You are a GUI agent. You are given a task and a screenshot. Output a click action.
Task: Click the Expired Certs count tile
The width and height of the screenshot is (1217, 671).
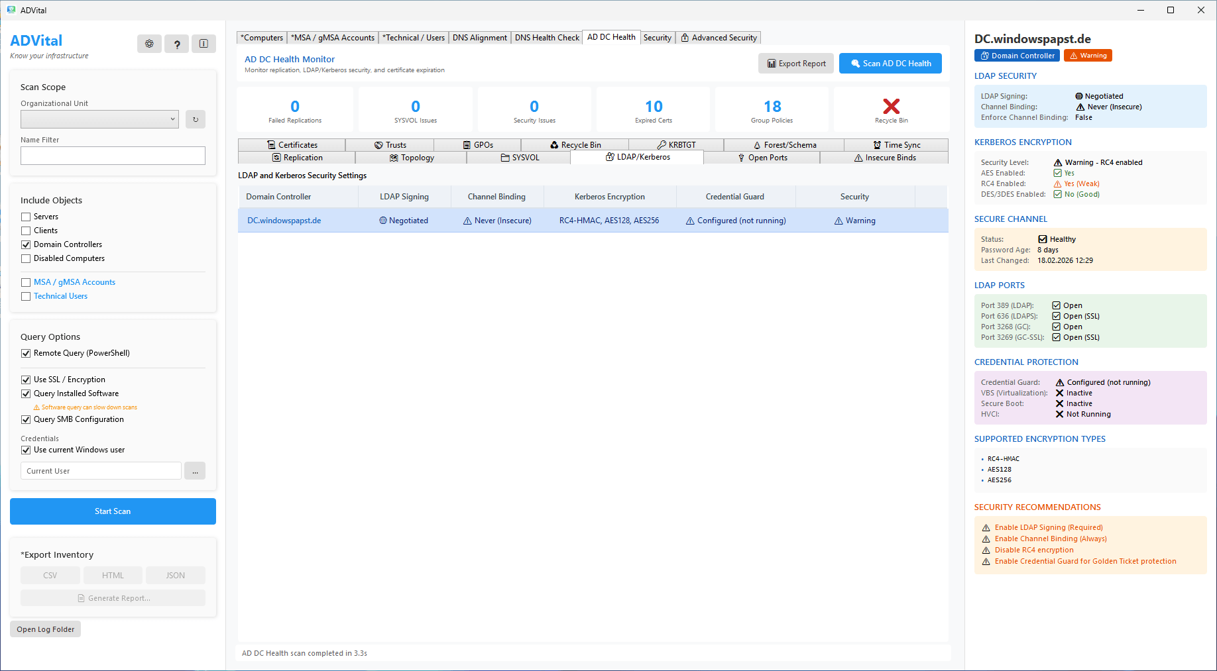[x=653, y=109]
